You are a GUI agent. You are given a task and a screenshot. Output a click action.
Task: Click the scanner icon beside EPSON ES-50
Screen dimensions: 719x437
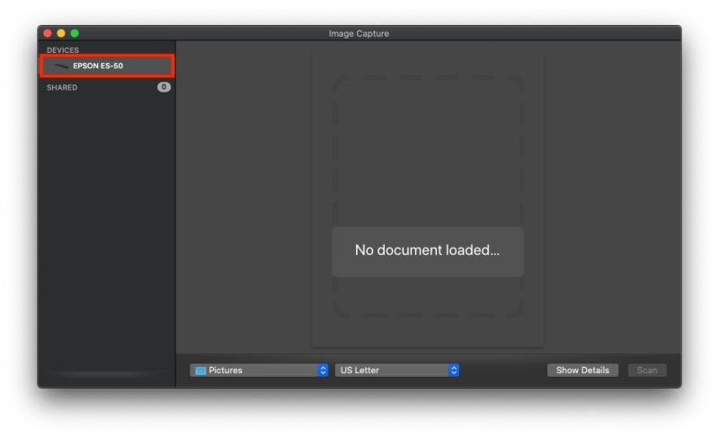pos(61,66)
